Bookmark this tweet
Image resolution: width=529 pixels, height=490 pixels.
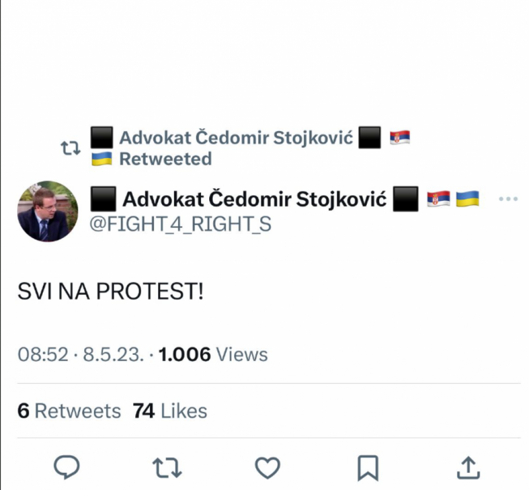pos(368,468)
